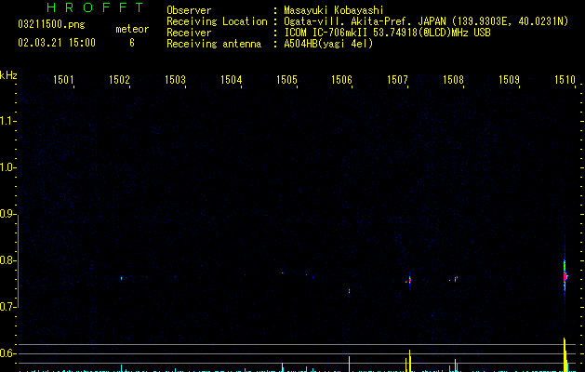Click the meteor echo at 1506

pyautogui.click(x=349, y=291)
